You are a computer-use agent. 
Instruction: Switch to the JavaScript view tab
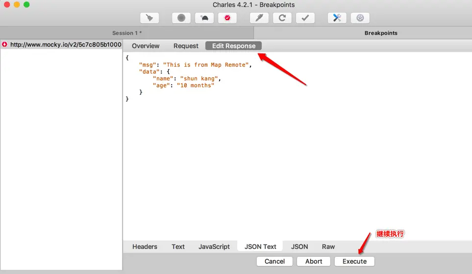pos(214,247)
